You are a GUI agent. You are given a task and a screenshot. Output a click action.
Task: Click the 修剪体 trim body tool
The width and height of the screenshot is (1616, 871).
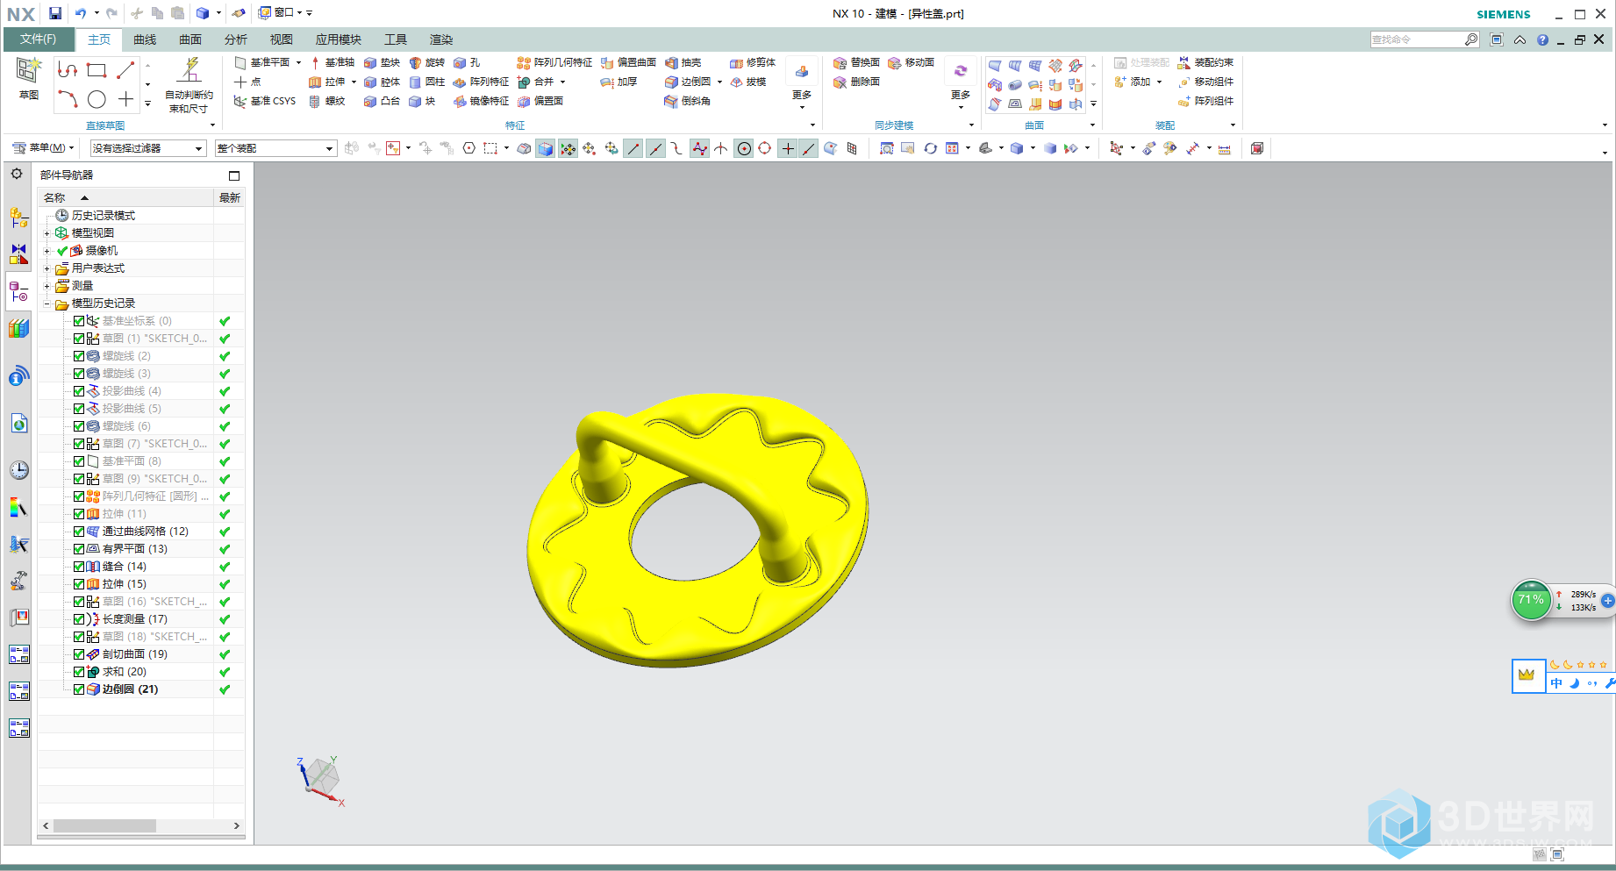[753, 62]
